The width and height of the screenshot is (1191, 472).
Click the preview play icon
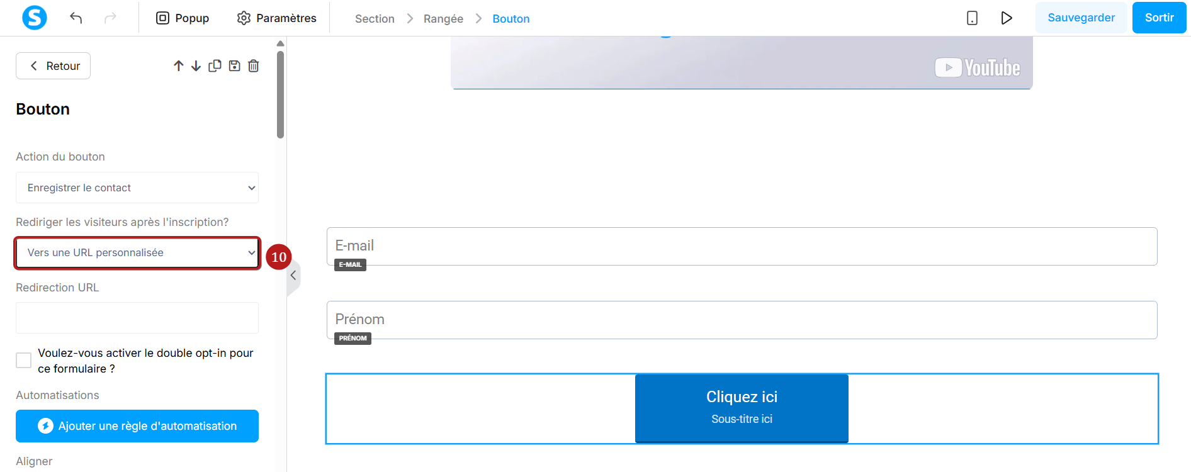(x=1007, y=18)
